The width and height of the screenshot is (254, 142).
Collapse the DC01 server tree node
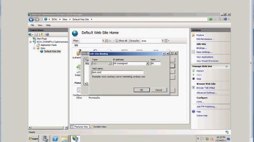tap(31, 42)
